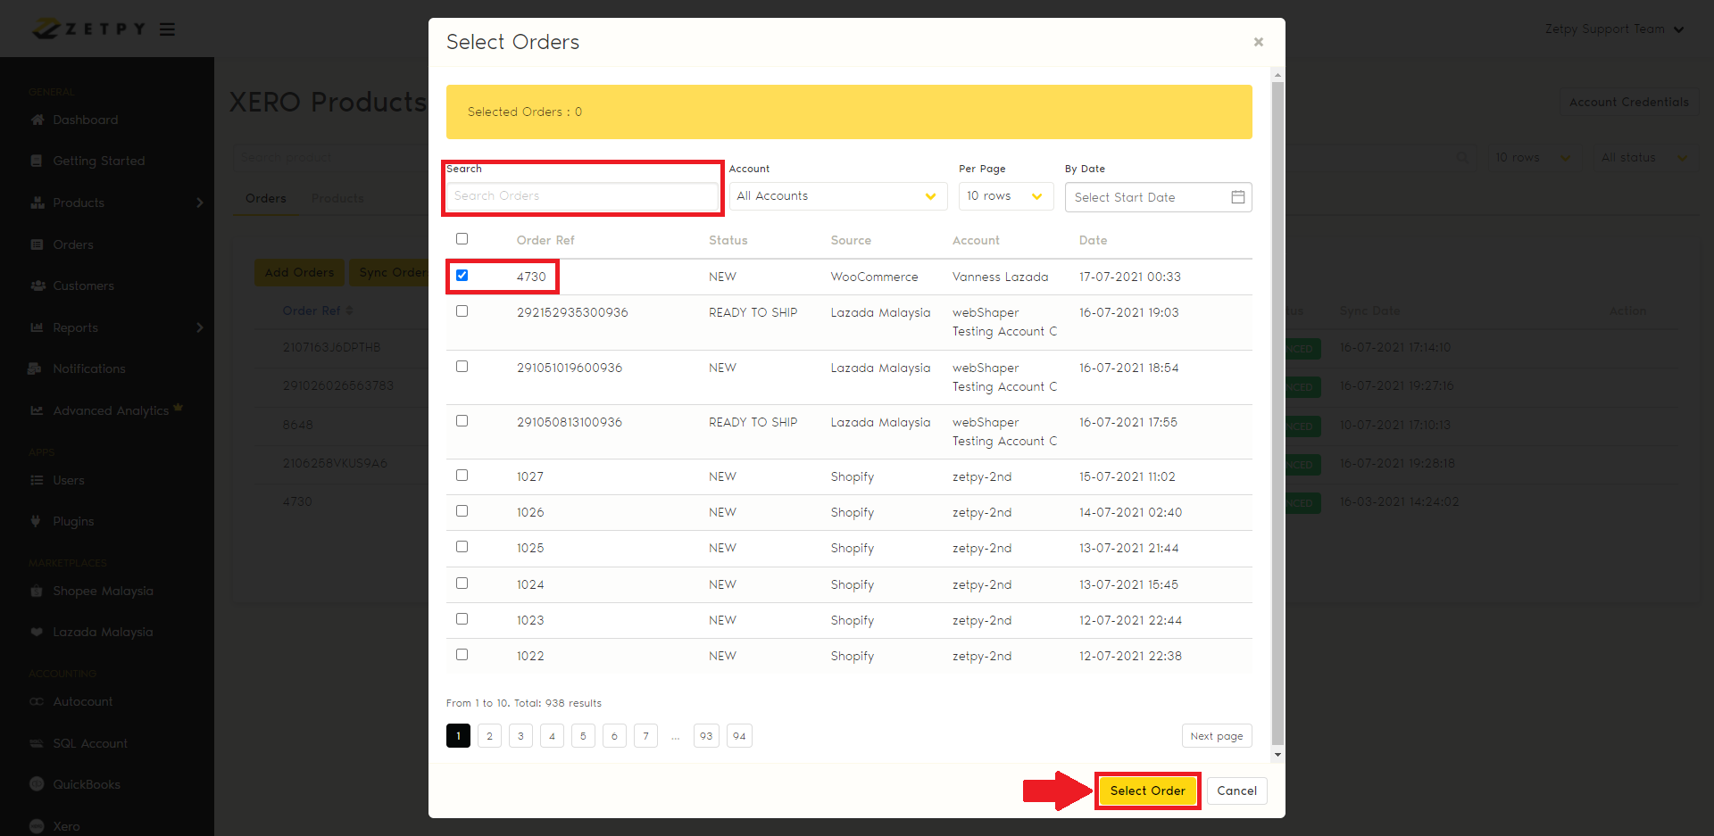
Task: Jump to page 93 of orders
Action: point(706,736)
